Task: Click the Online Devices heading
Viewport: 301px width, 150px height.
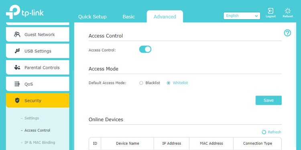Action: coord(106,120)
